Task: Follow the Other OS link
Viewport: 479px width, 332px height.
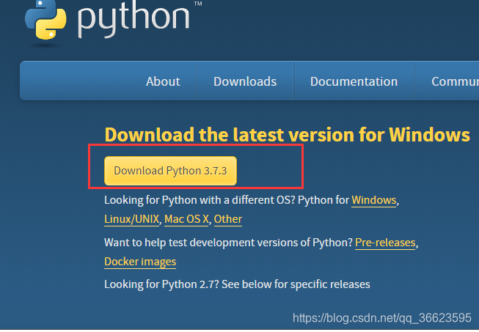Action: pos(228,219)
